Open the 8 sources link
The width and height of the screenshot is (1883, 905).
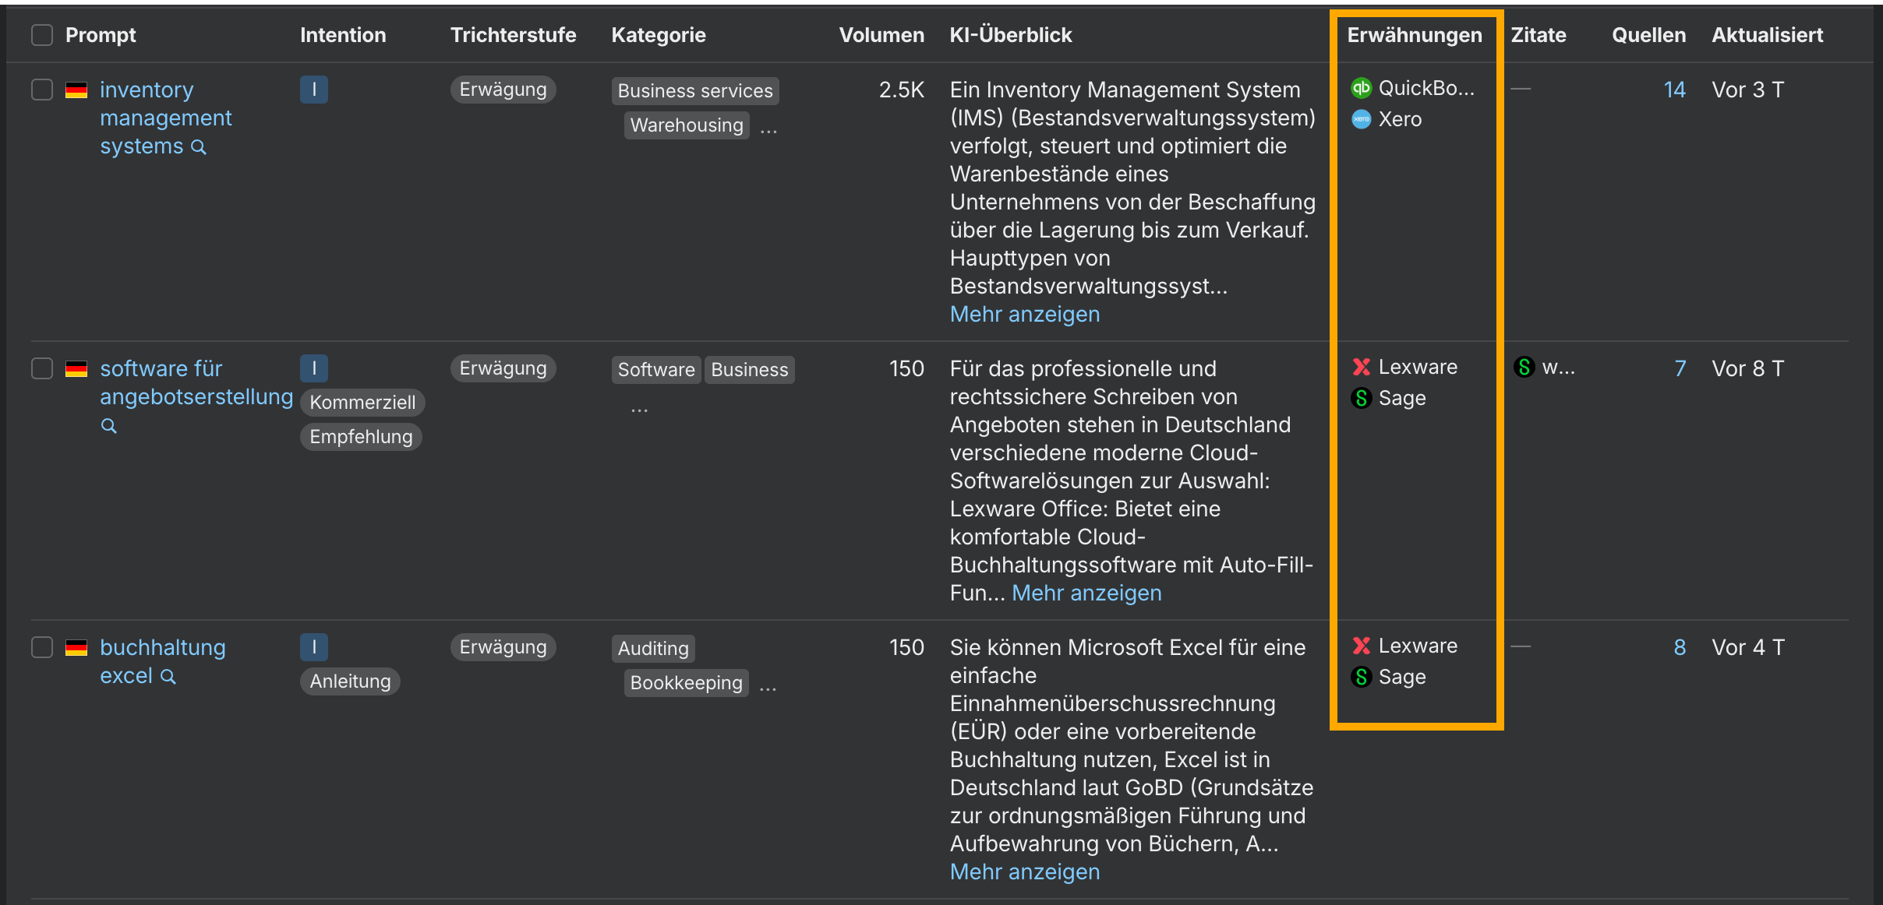pos(1680,648)
